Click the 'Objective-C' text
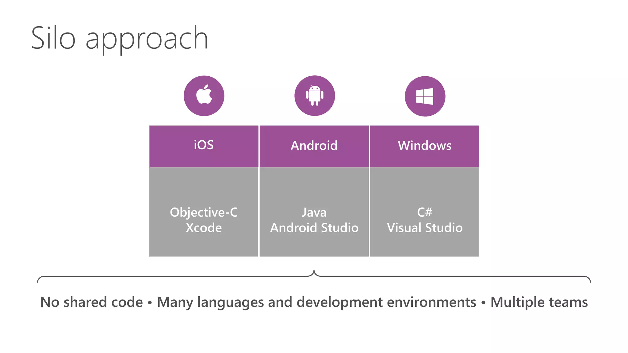628x353 pixels. pyautogui.click(x=204, y=212)
